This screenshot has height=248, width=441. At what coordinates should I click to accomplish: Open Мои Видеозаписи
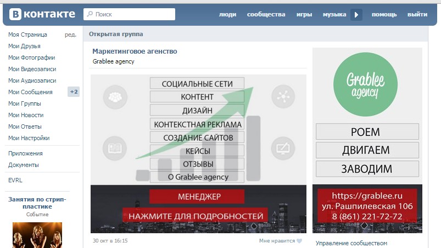pyautogui.click(x=32, y=69)
